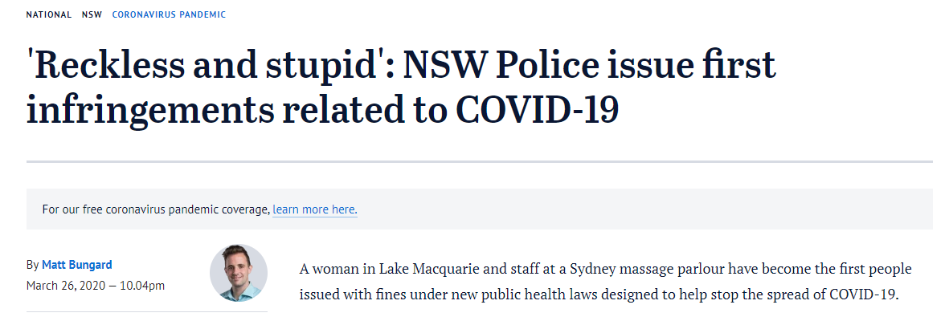Click the author's circular profile photo
The height and width of the screenshot is (321, 949).
[x=239, y=273]
